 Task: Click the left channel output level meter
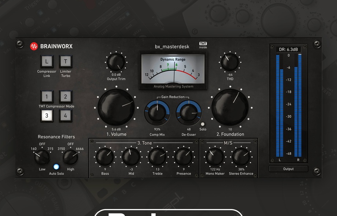tap(279, 106)
